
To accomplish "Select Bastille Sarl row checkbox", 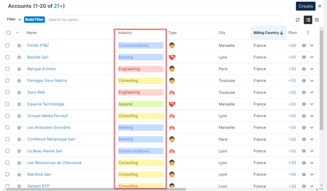I will (x=8, y=57).
